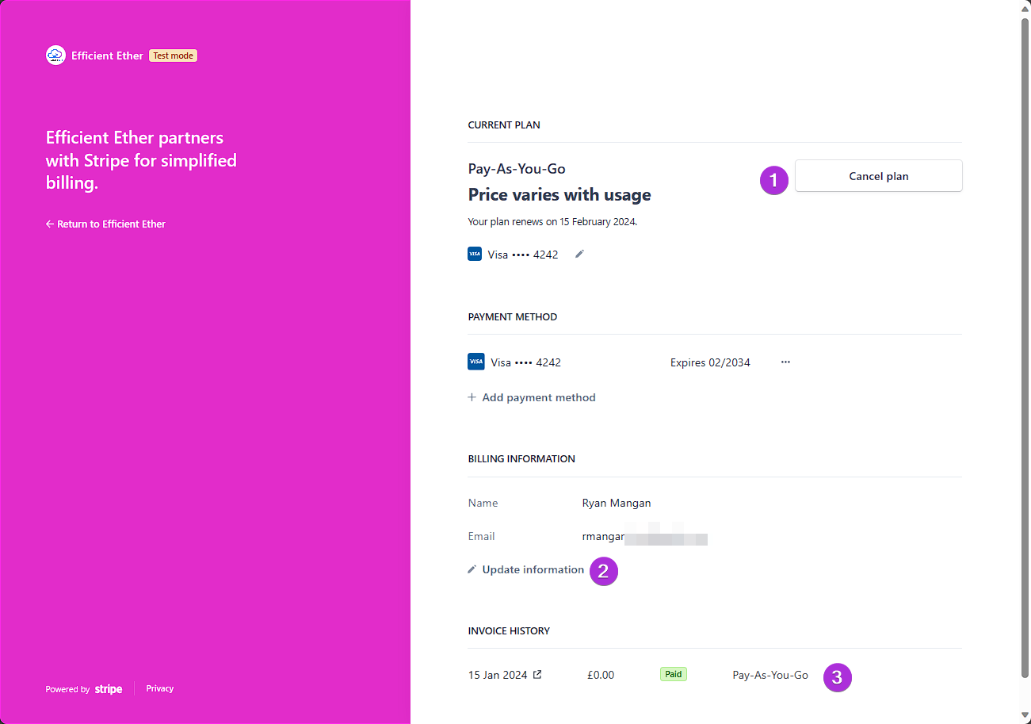1031x724 pixels.
Task: Click the name Ryan Mangan
Action: click(617, 503)
